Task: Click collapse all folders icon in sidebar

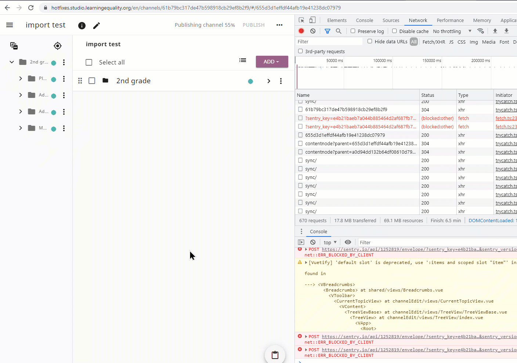Action: click(14, 46)
